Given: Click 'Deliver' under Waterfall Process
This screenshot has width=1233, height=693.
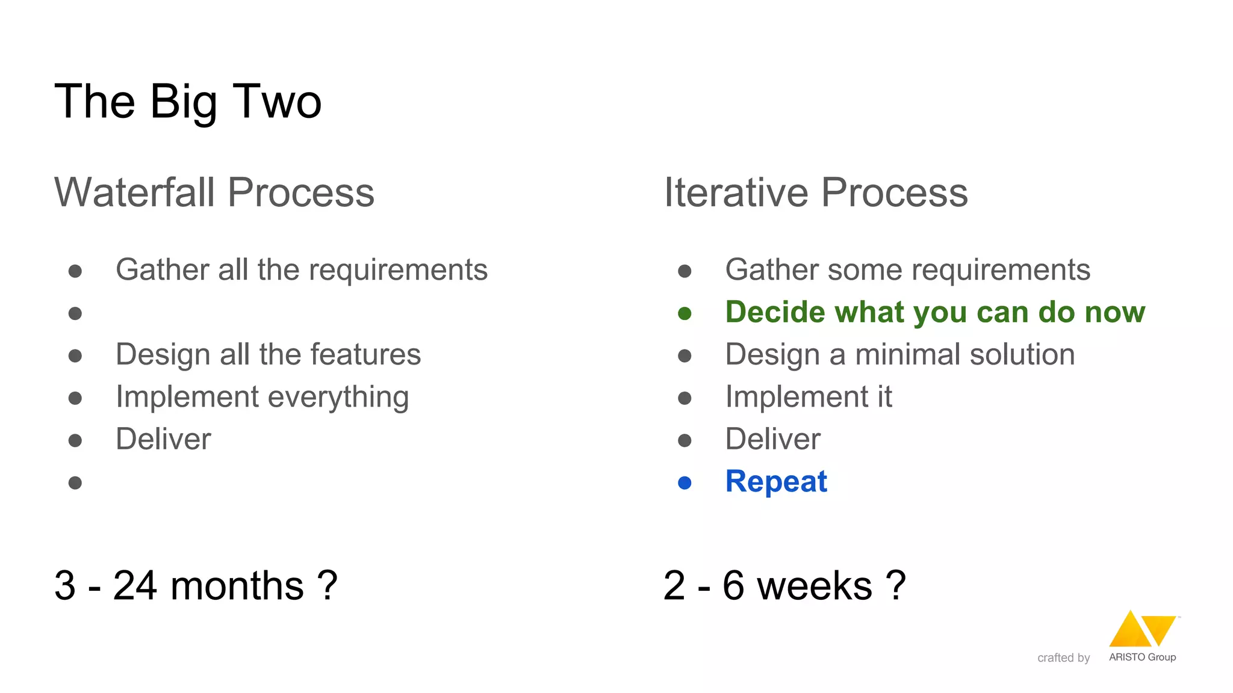Looking at the screenshot, I should [164, 439].
